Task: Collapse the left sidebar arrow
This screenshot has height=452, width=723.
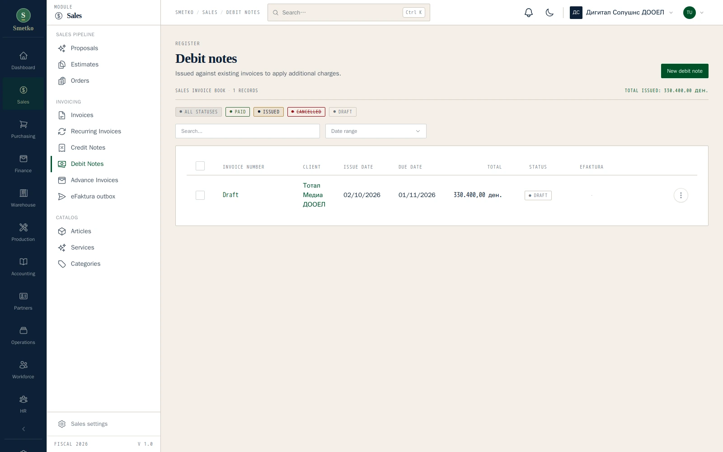Action: pos(23,429)
